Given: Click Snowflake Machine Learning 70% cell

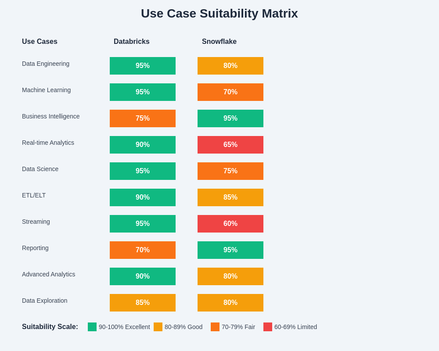Looking at the screenshot, I should pyautogui.click(x=230, y=92).
